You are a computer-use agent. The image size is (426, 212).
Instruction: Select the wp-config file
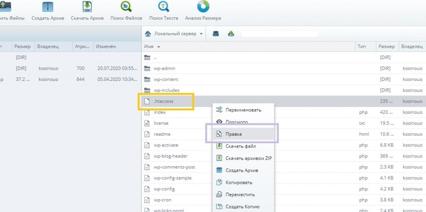pos(164,189)
